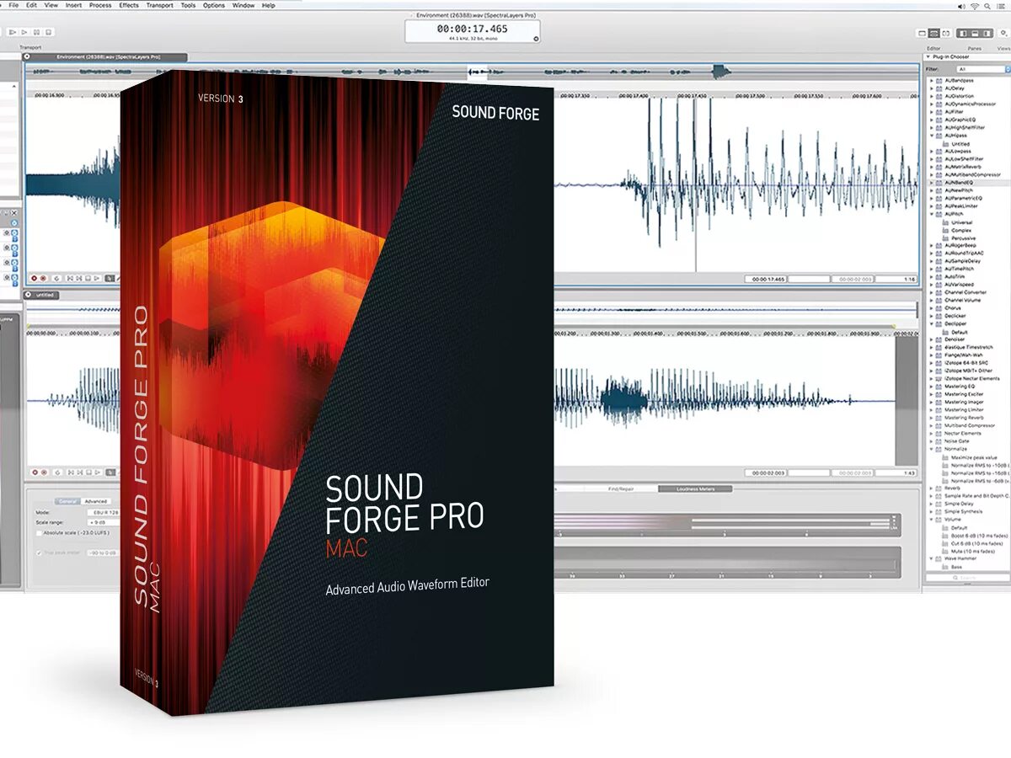Open the Process menu
This screenshot has width=1011, height=758.
(x=100, y=5)
